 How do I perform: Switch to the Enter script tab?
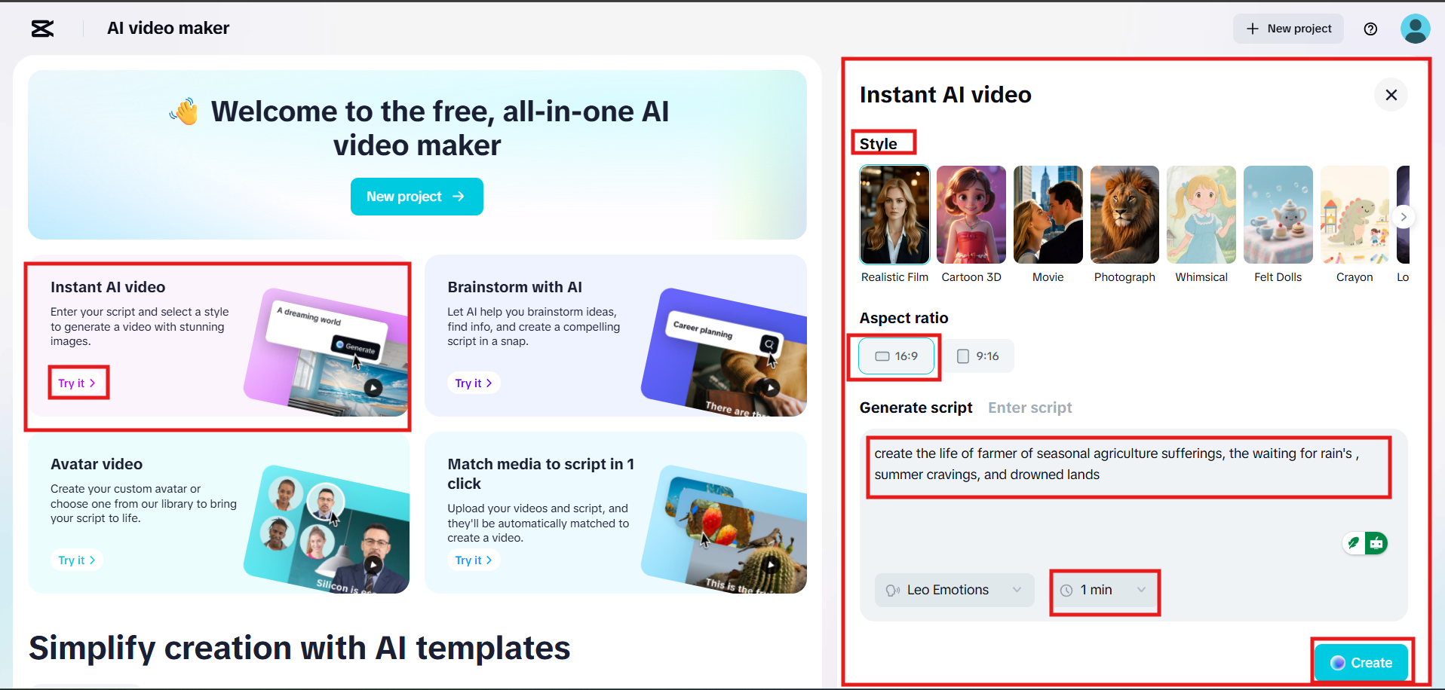pos(1029,408)
